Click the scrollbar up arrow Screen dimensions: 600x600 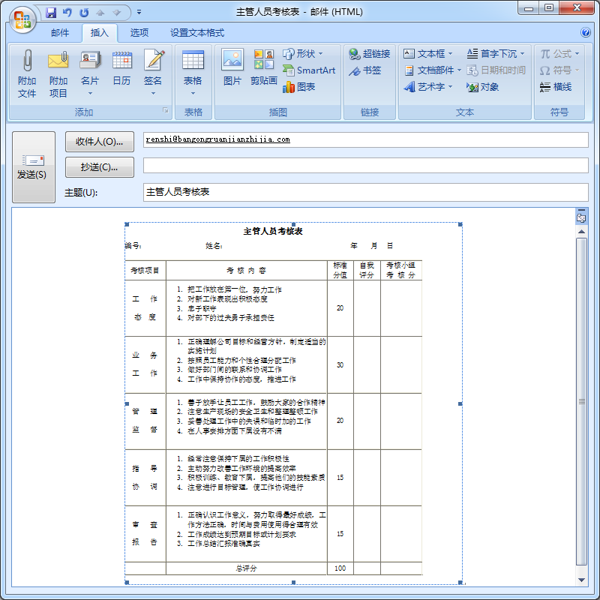(581, 232)
